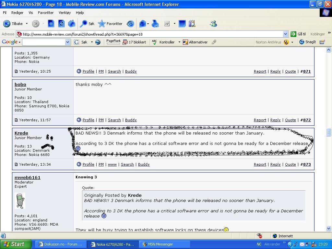
Task: Click Report on post #871
Action: pyautogui.click(x=260, y=71)
